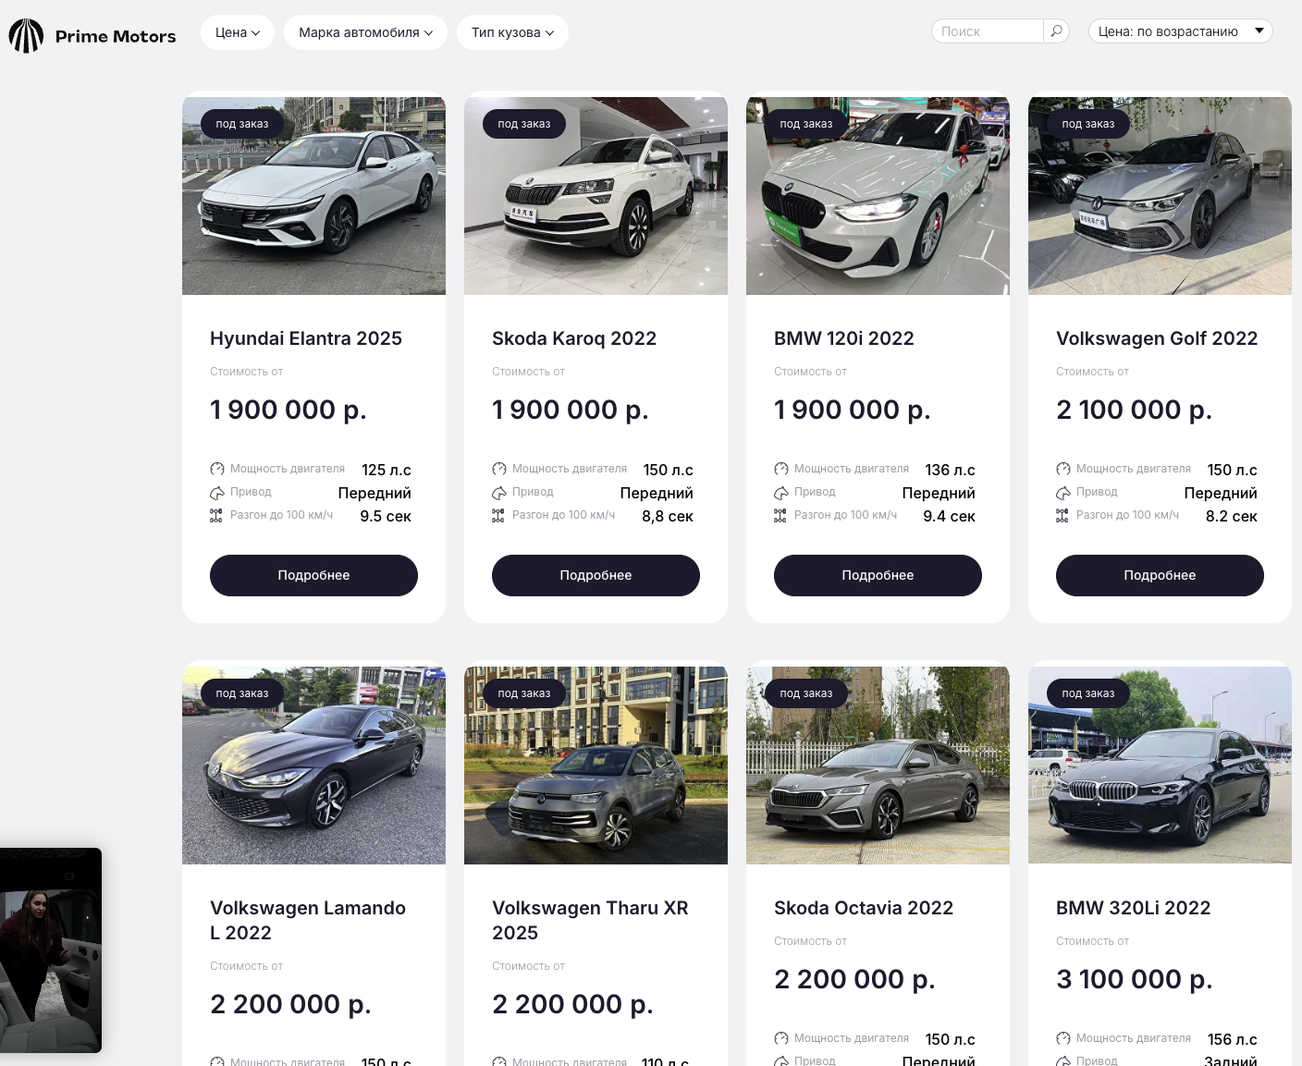Viewport: 1302px width, 1066px height.
Task: Click the drive type icon on Skoda Karoq card
Action: (498, 493)
